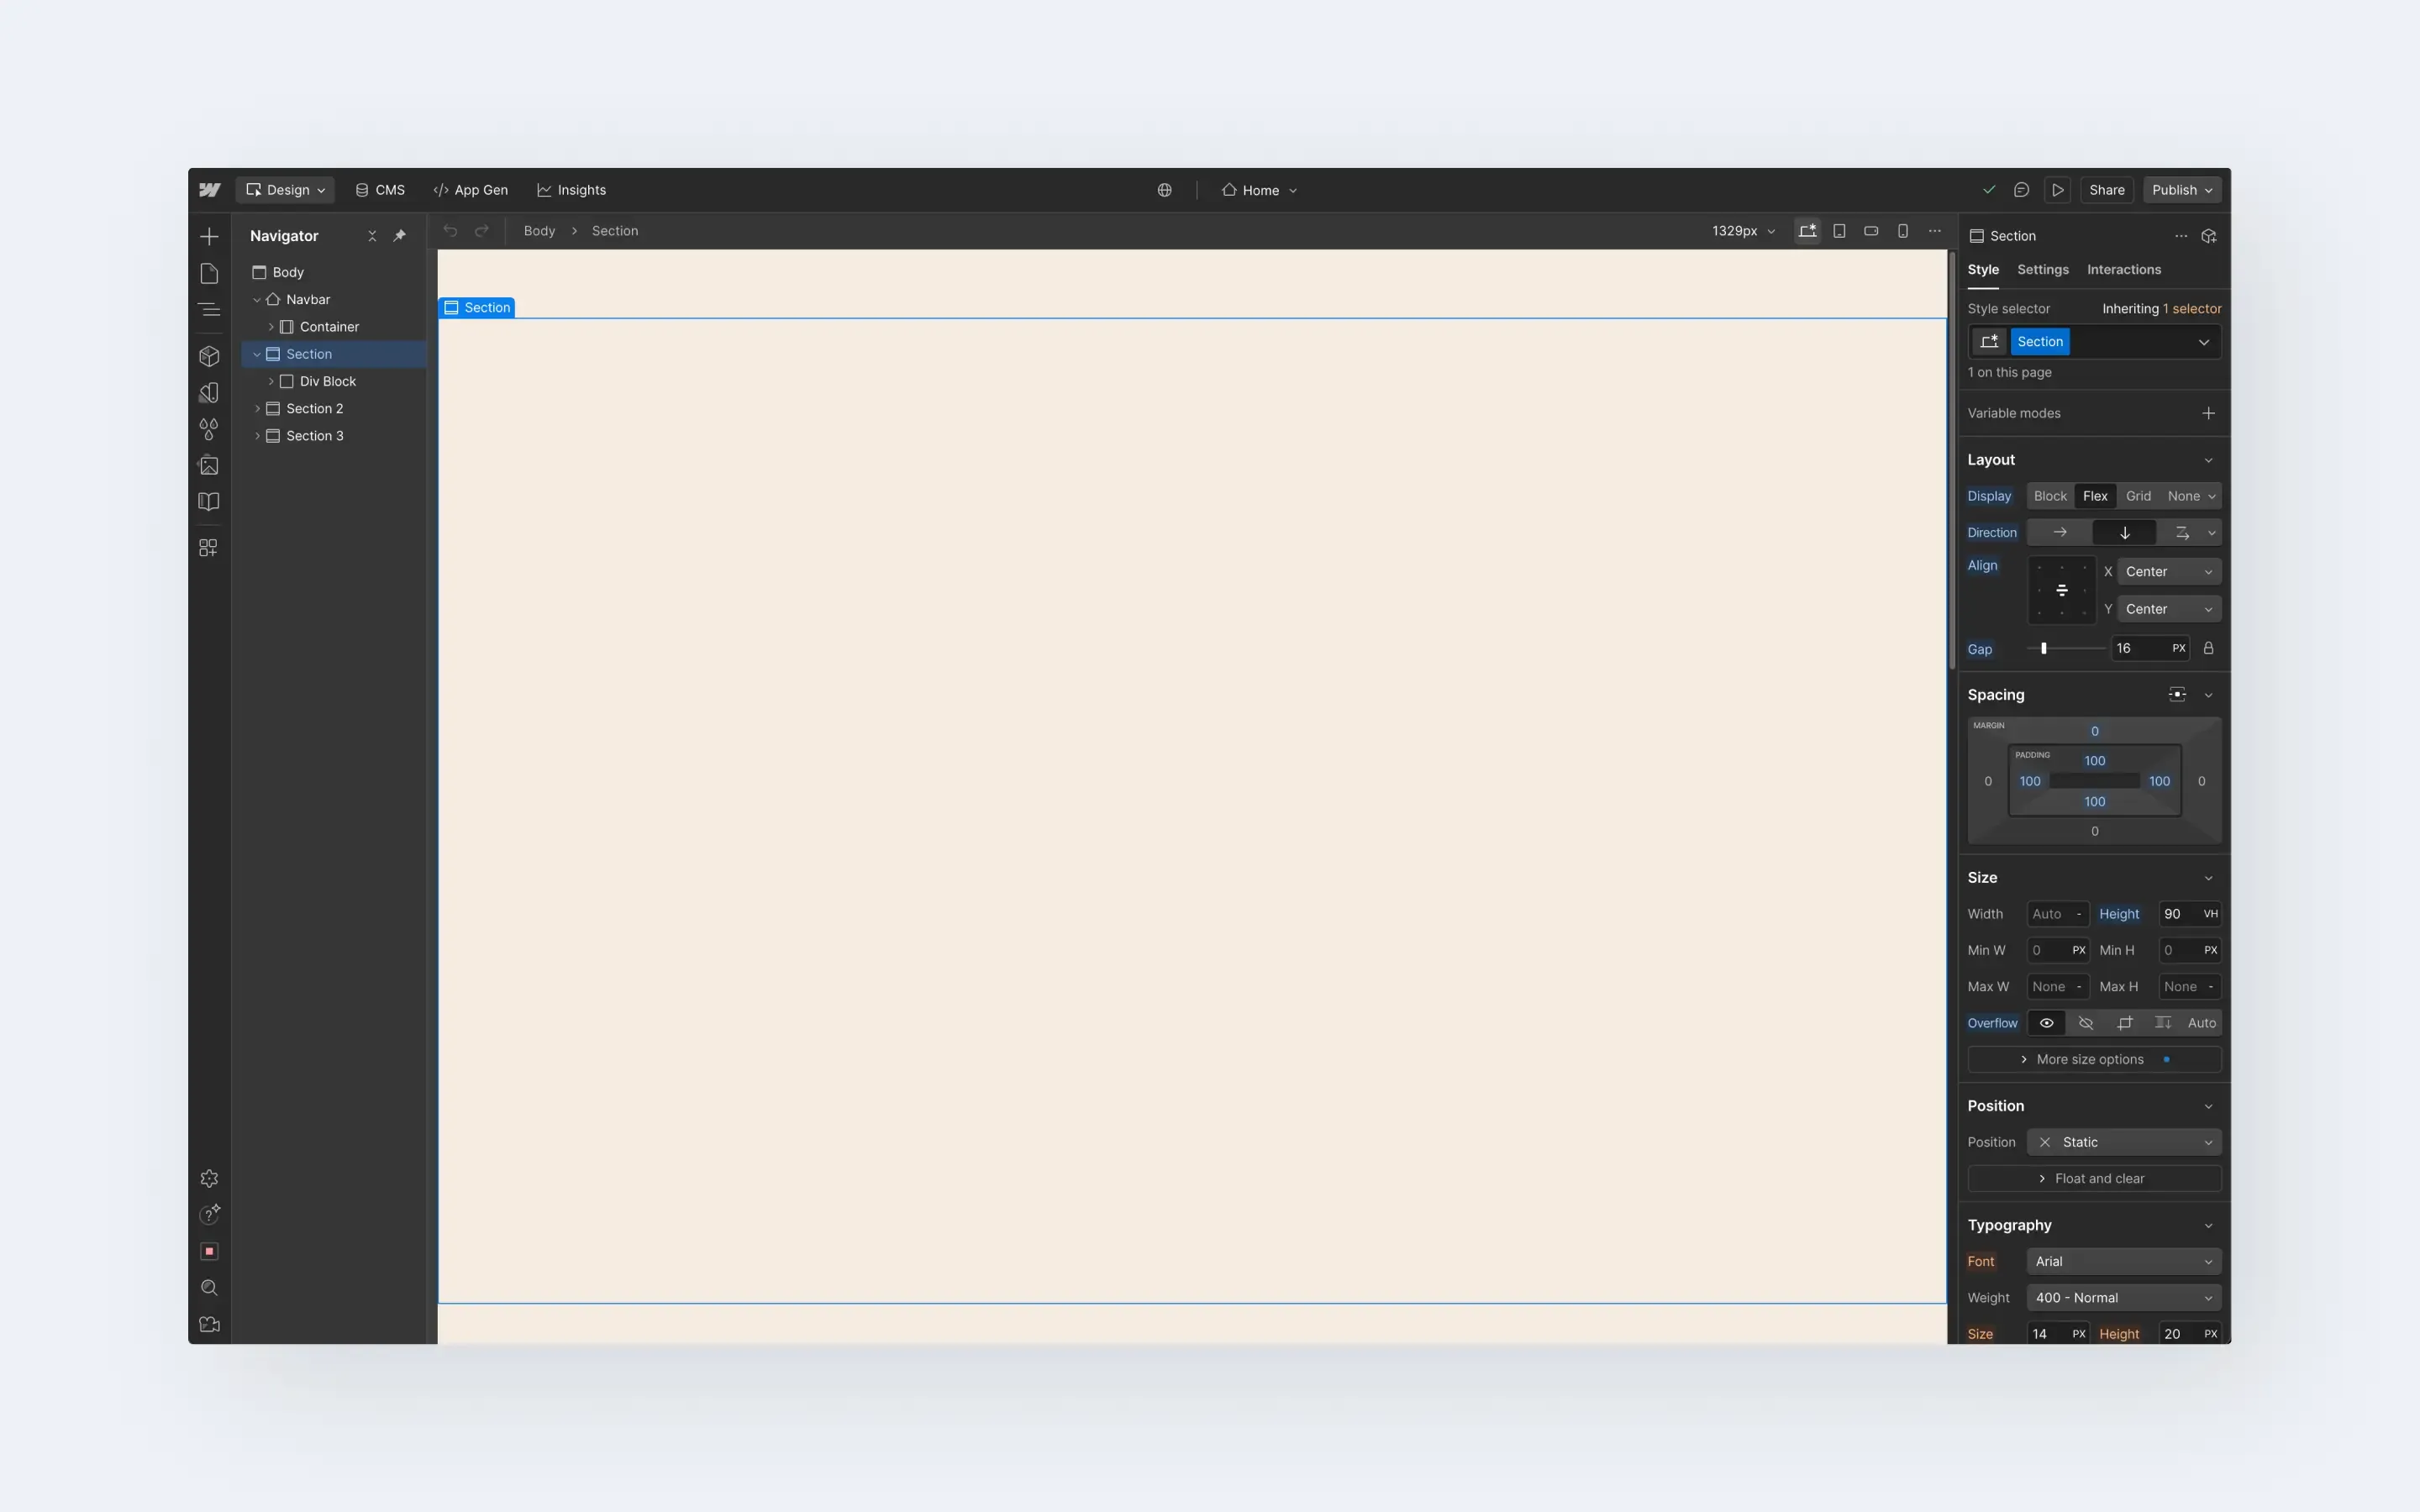The image size is (2420, 1512).
Task: Open the Align X Center dropdown
Action: (2167, 572)
